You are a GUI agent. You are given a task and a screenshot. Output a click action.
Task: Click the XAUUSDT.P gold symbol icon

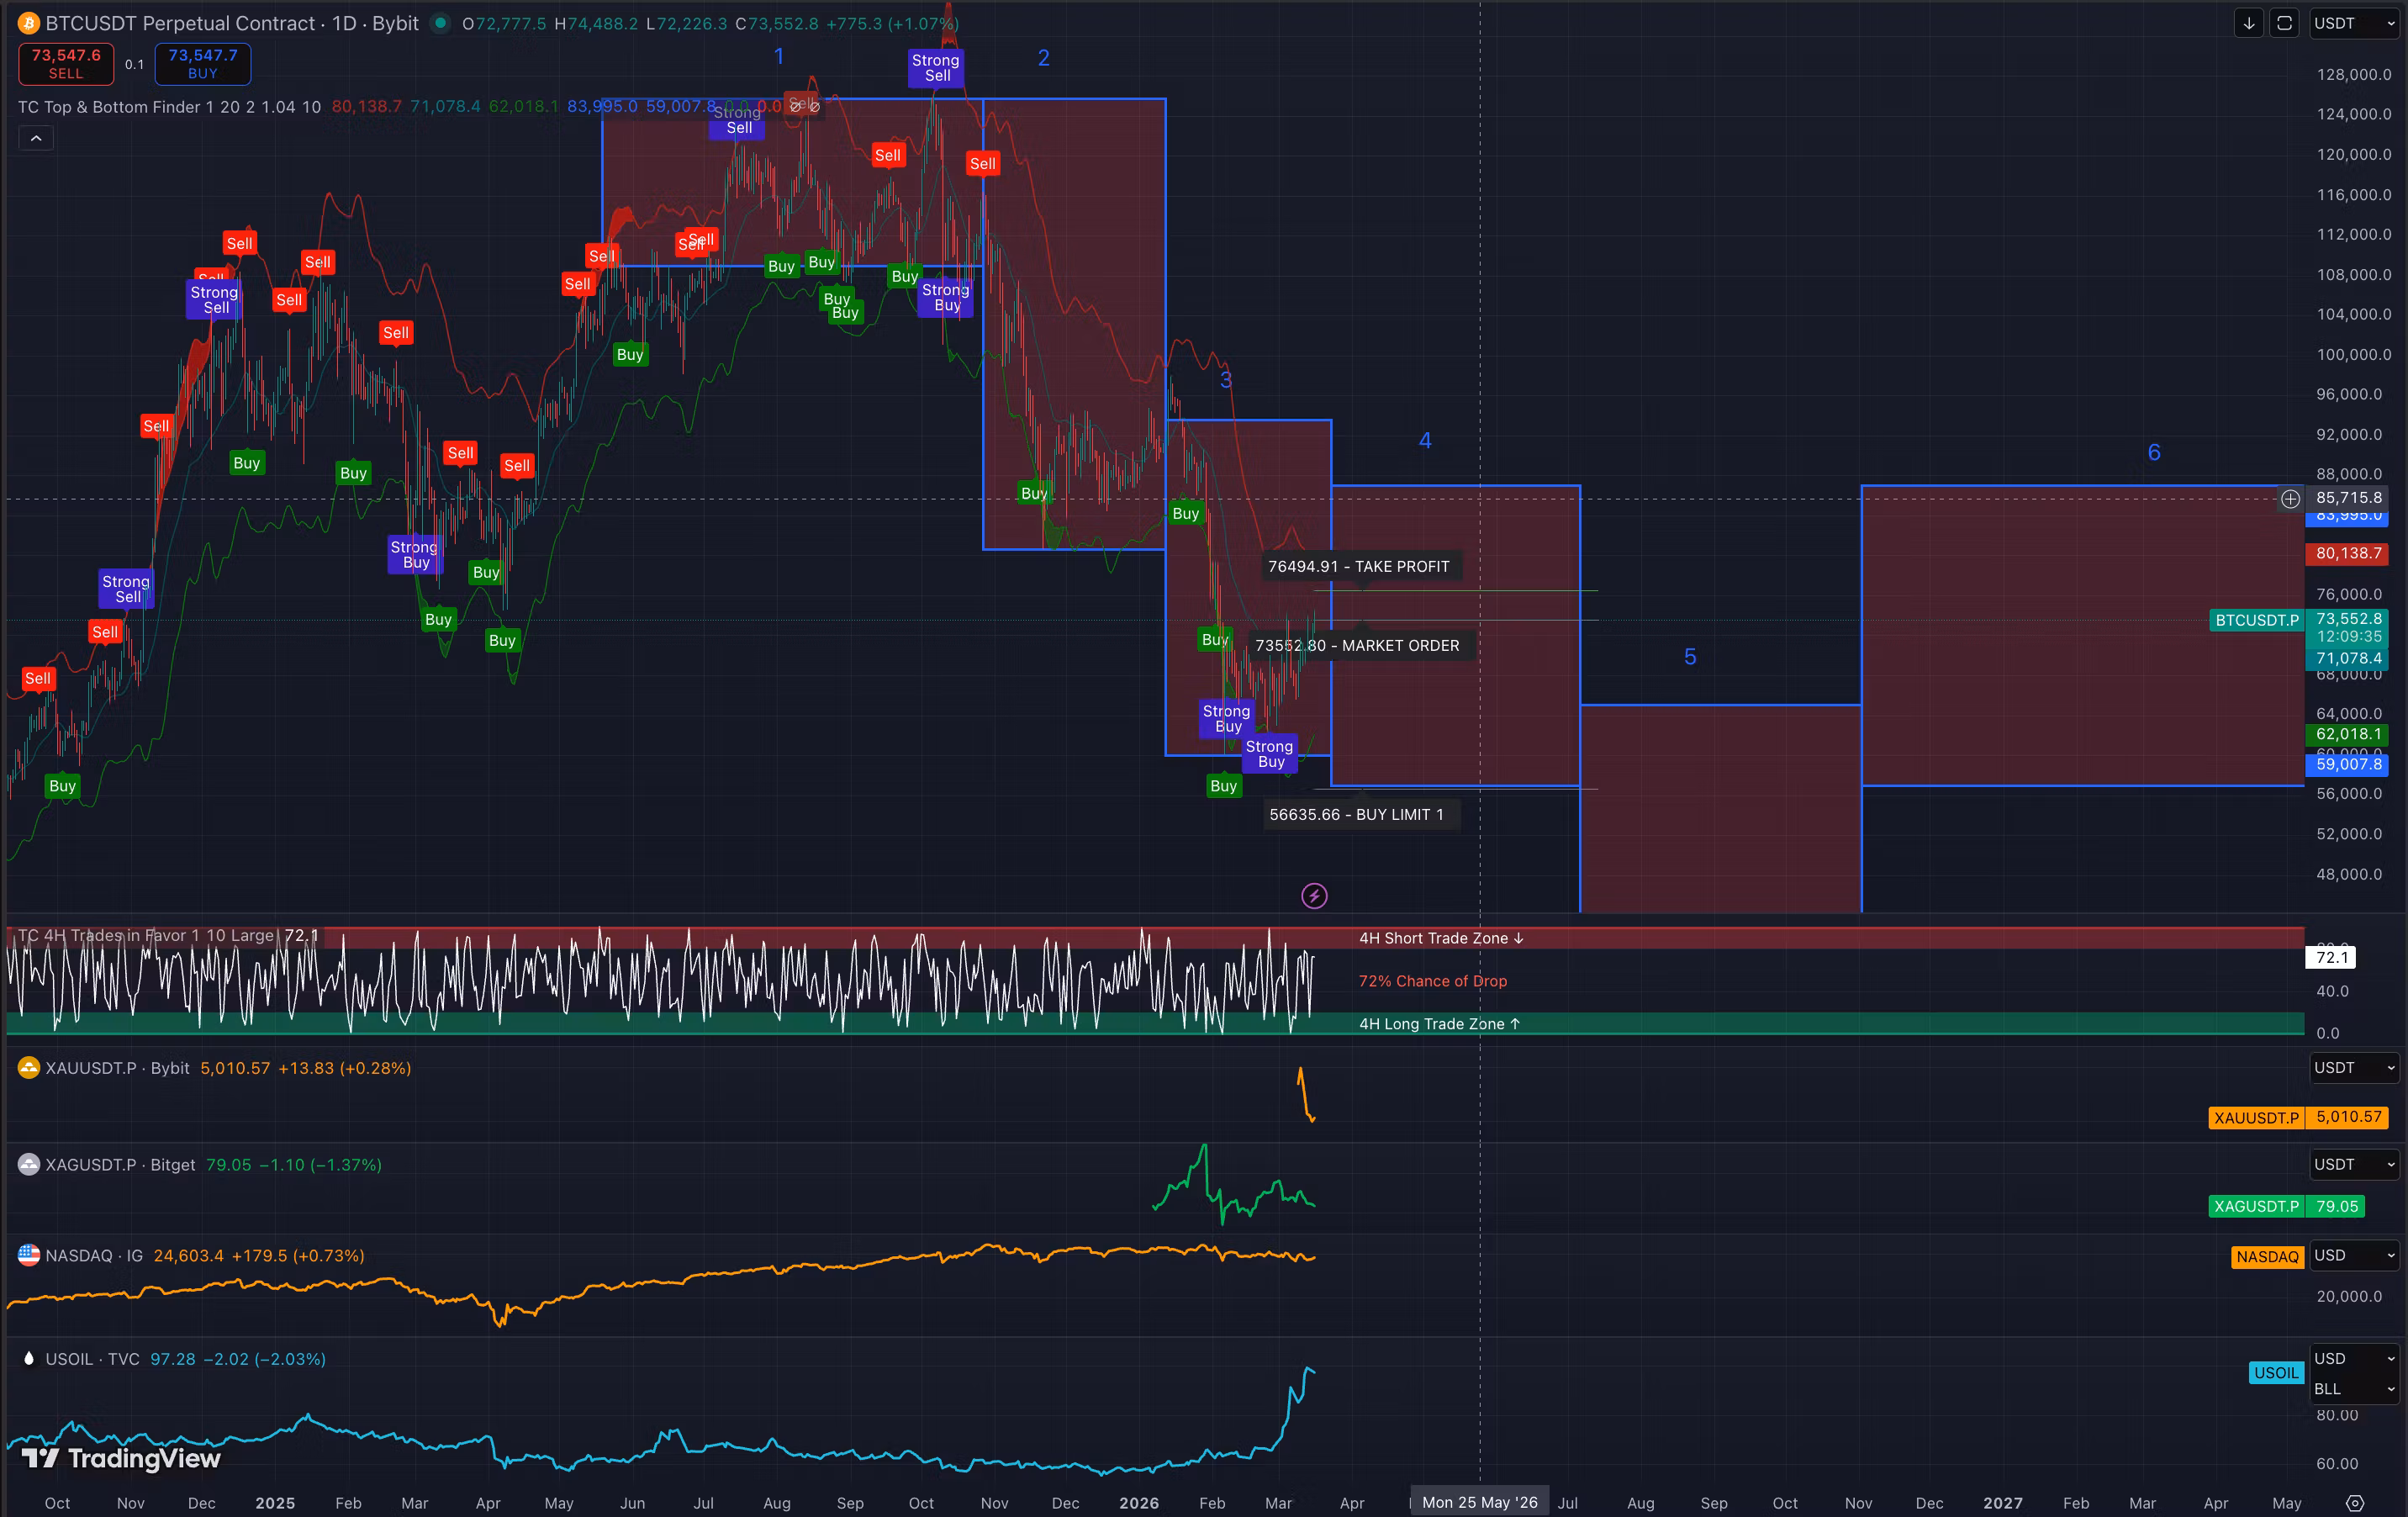28,1068
